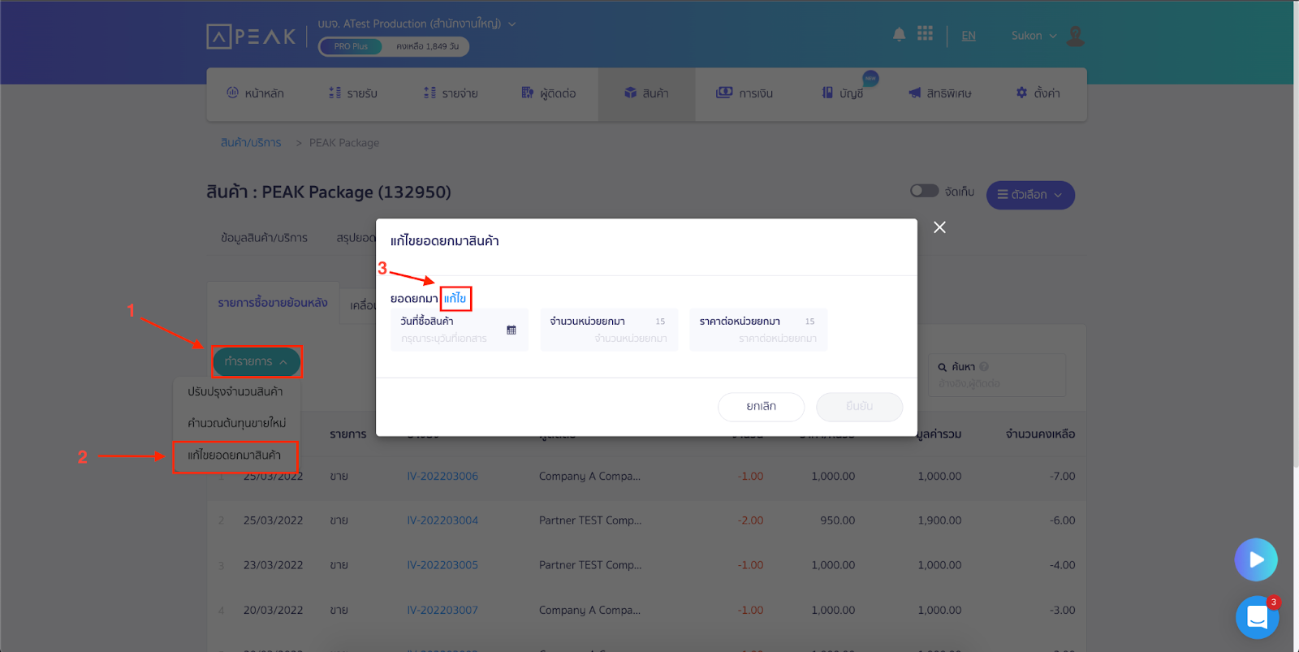Click the help icon next to ค้นหา
The image size is (1299, 652).
[x=984, y=366]
